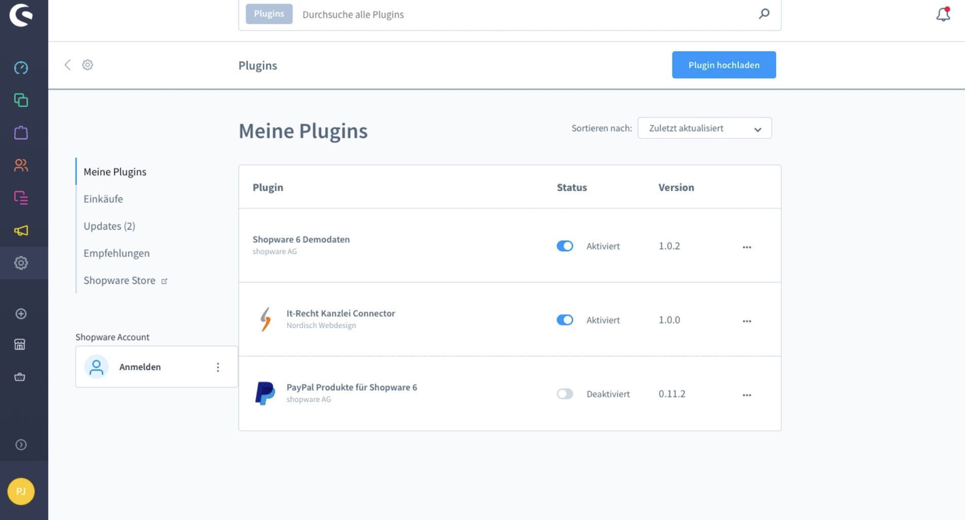Image resolution: width=965 pixels, height=520 pixels.
Task: Click Anmelden to log in
Action: 140,367
